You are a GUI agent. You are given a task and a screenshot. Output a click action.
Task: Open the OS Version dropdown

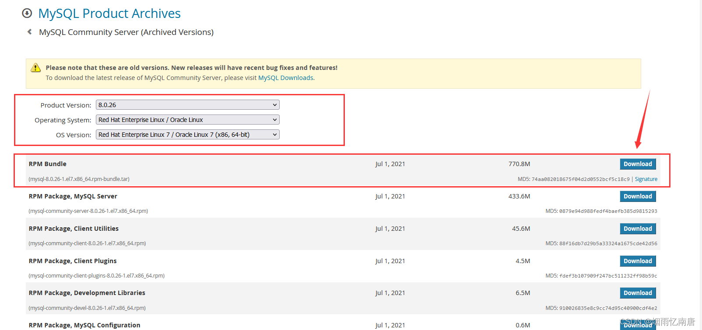(x=187, y=135)
